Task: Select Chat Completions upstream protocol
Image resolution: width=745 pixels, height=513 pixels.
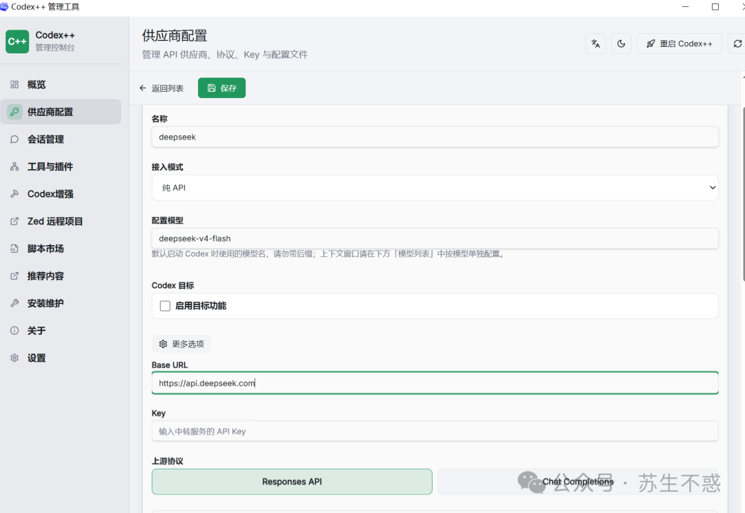Action: (x=578, y=482)
